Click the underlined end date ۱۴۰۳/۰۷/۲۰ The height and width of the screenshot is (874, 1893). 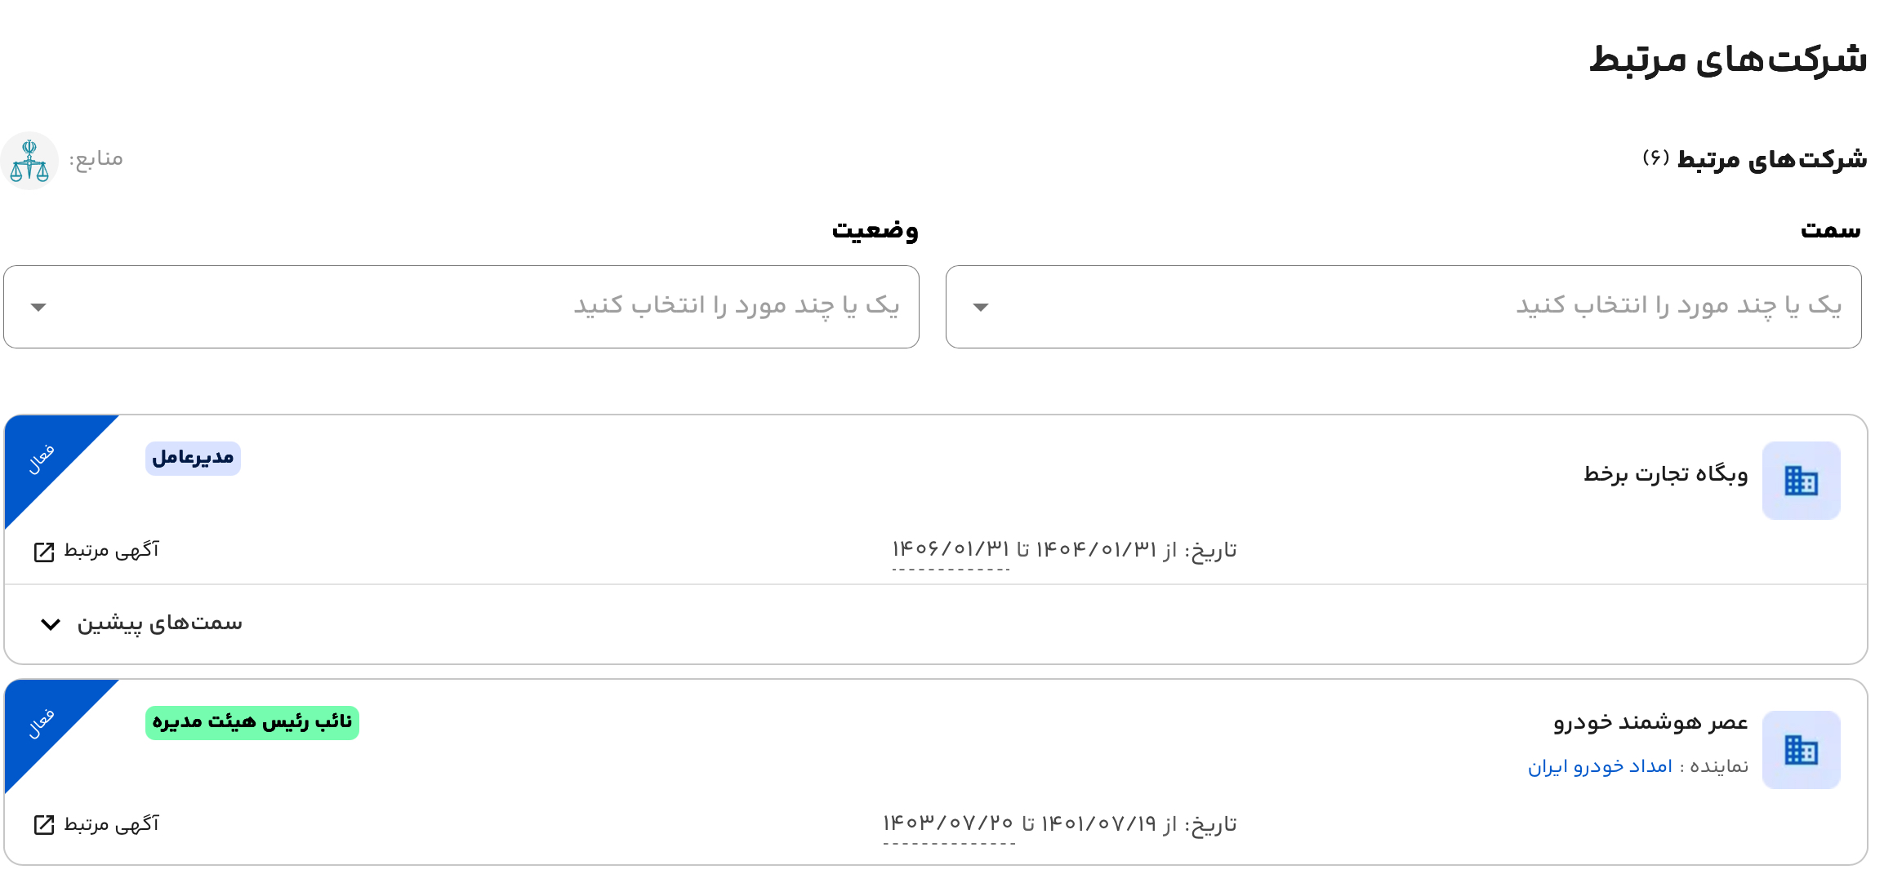tap(948, 823)
